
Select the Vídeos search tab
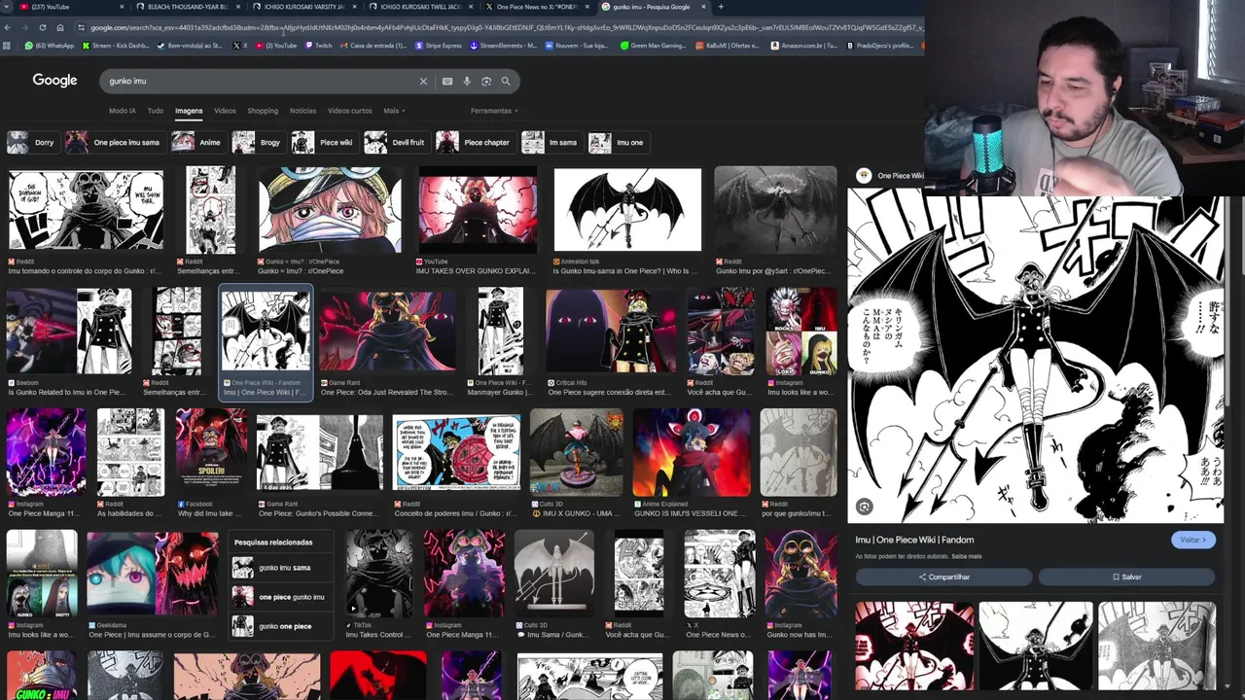225,111
